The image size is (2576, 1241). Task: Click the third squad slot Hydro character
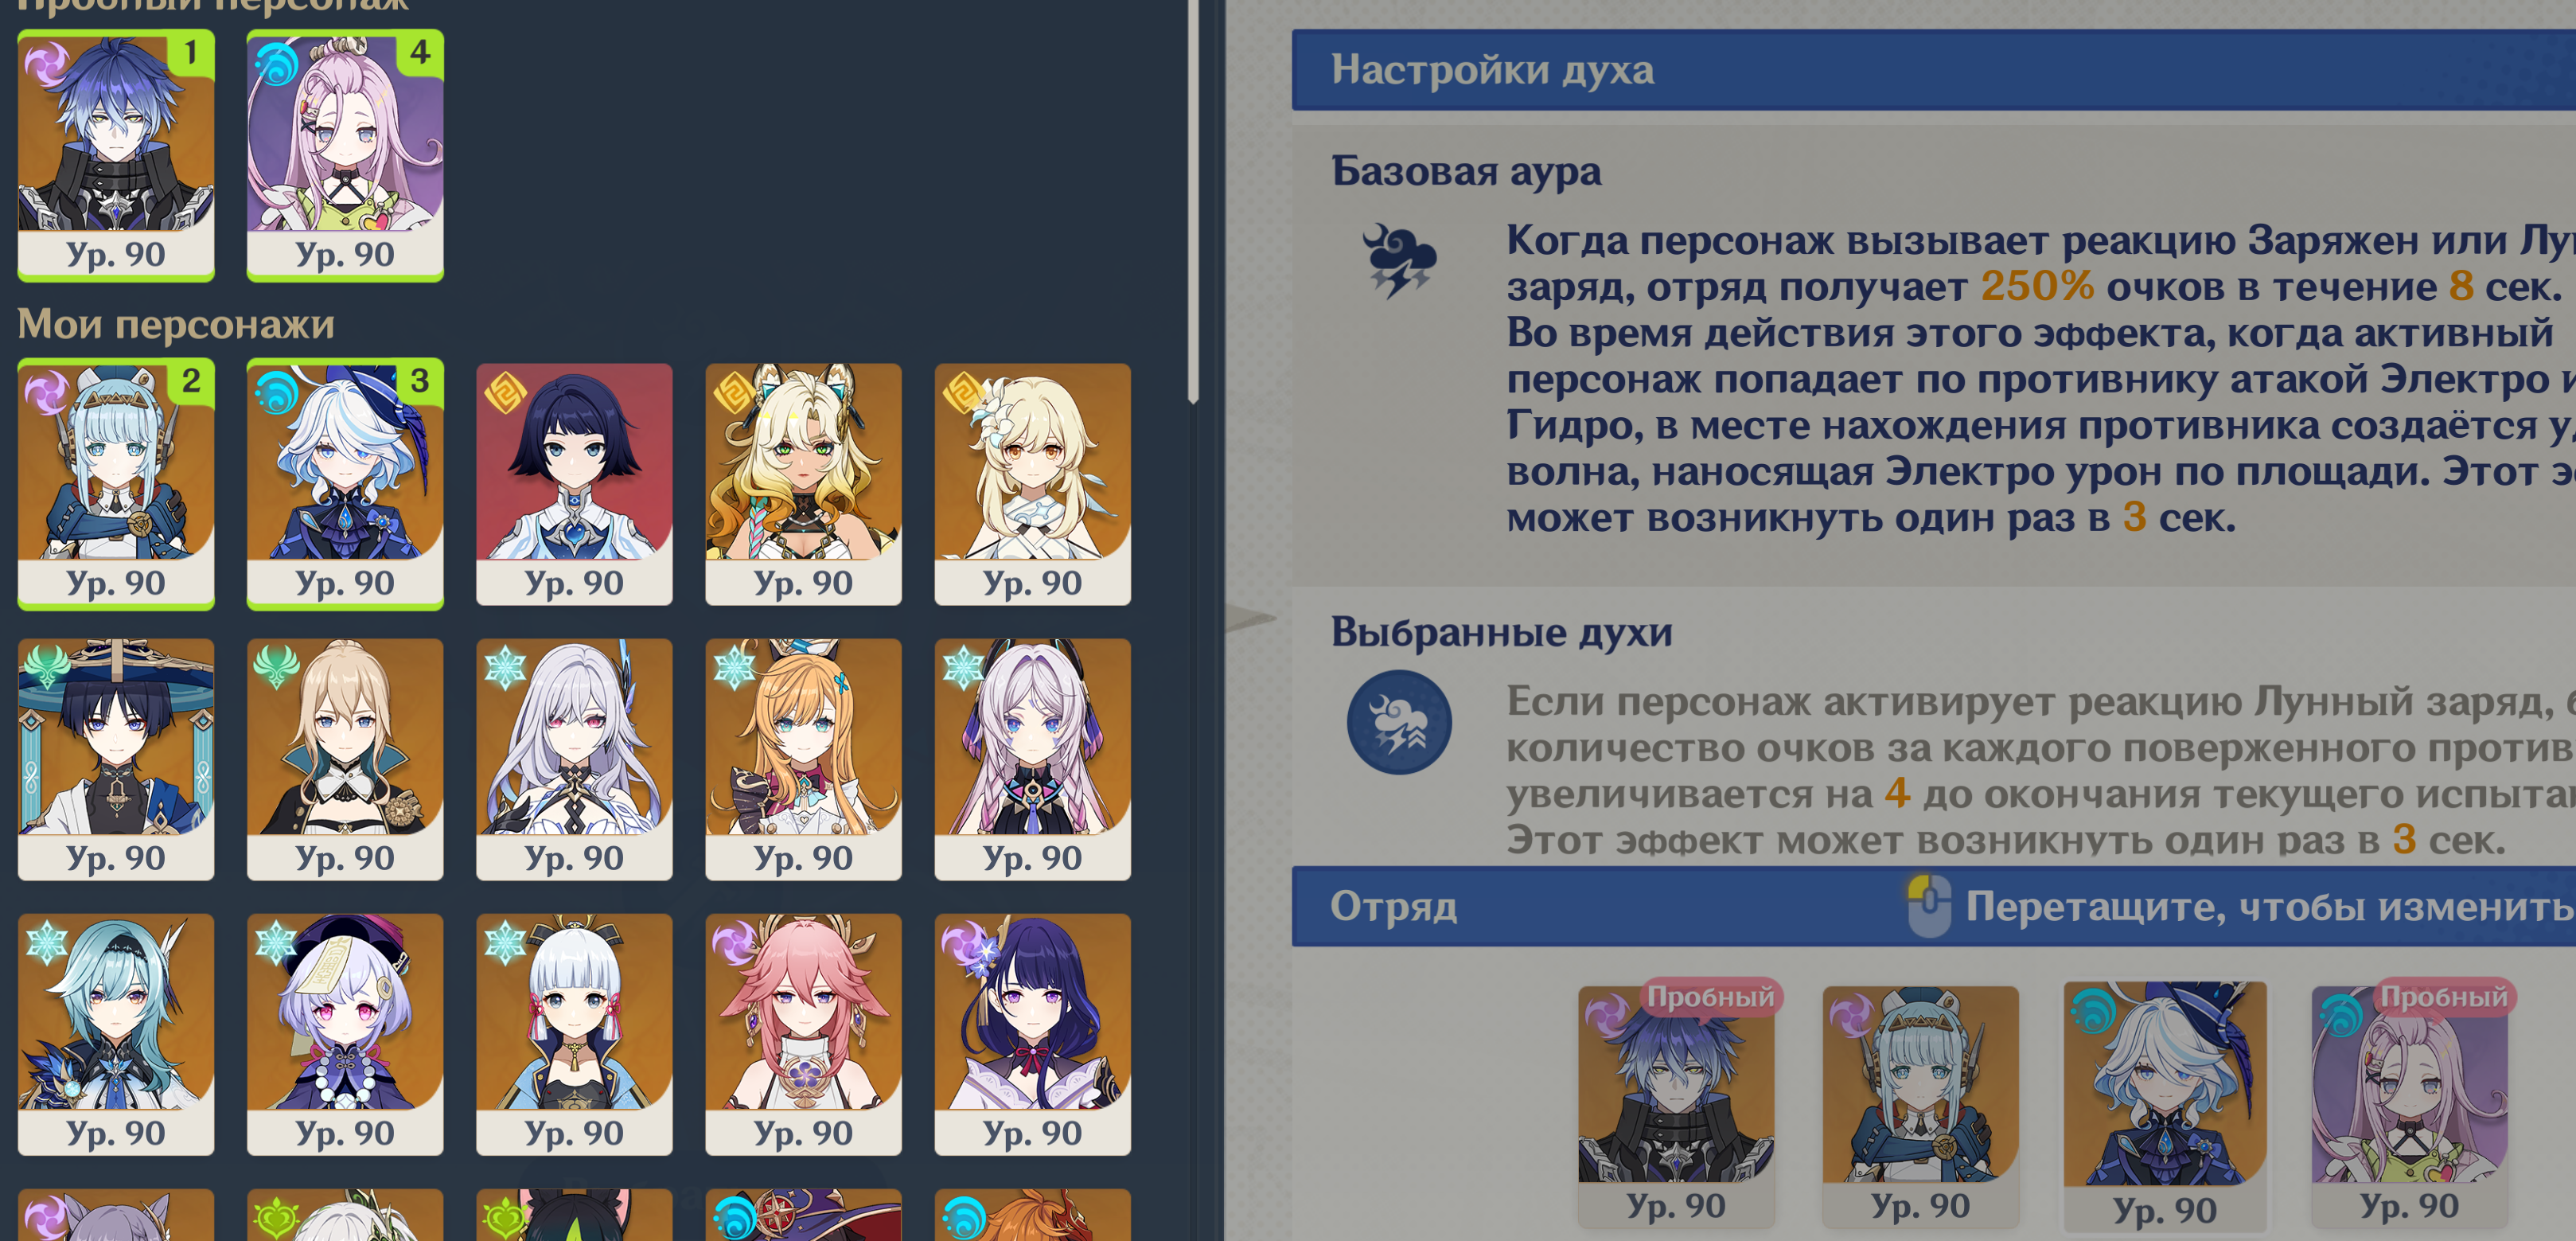pyautogui.click(x=2165, y=1105)
